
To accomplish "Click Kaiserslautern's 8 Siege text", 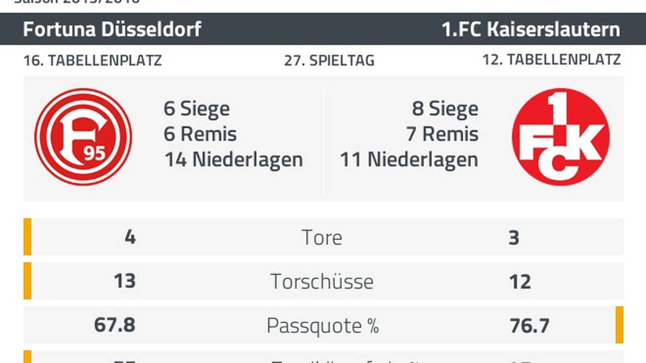I will (x=445, y=109).
